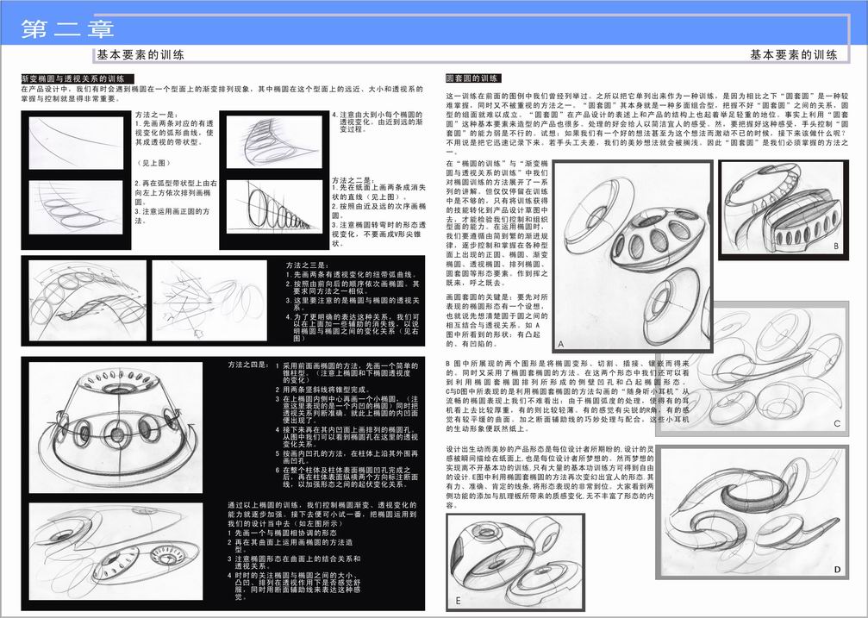Click step 3.注意运用画正圆的方法
This screenshot has width=868, height=618.
point(172,215)
